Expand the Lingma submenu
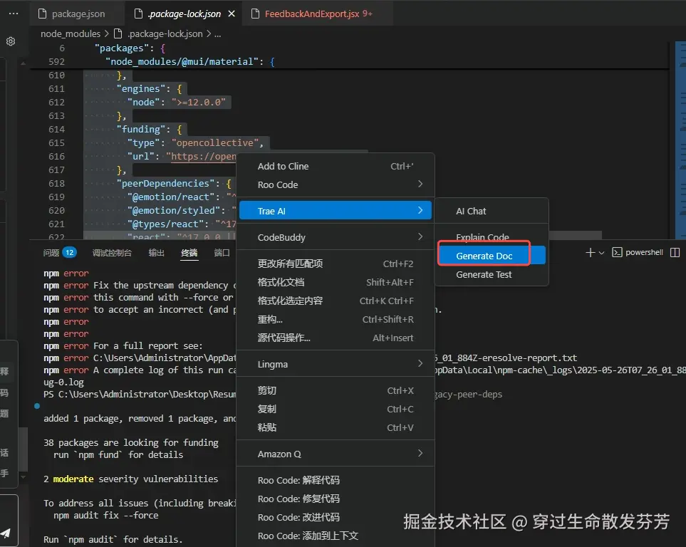686x547 pixels. click(335, 364)
